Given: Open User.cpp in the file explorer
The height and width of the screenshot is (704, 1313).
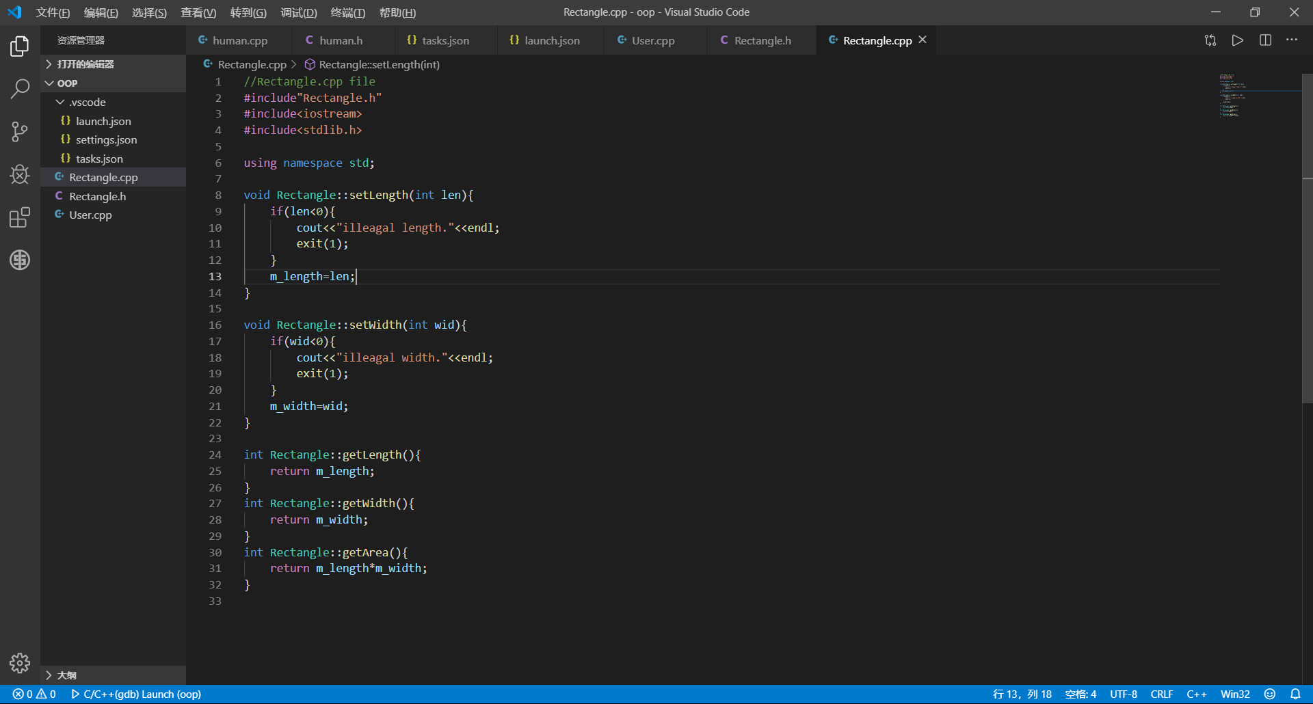Looking at the screenshot, I should [x=90, y=215].
